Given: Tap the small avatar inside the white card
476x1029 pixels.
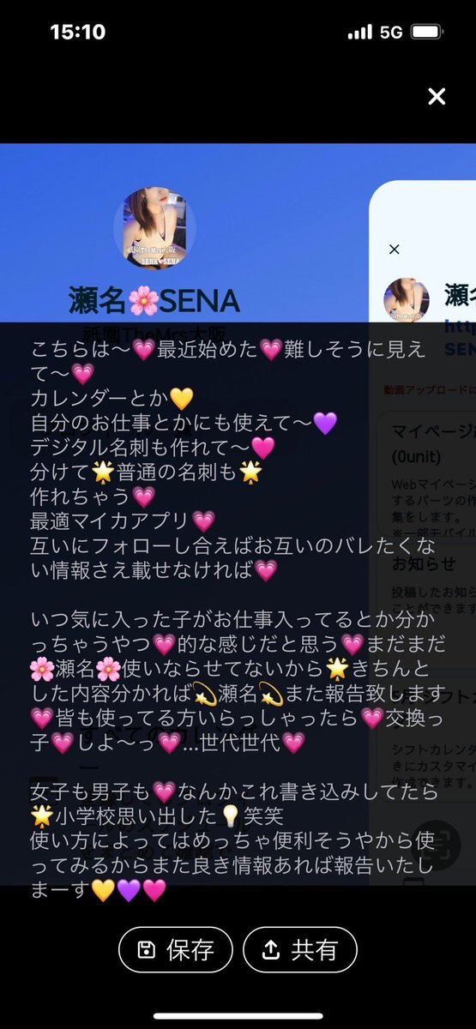Looking at the screenshot, I should point(407,300).
